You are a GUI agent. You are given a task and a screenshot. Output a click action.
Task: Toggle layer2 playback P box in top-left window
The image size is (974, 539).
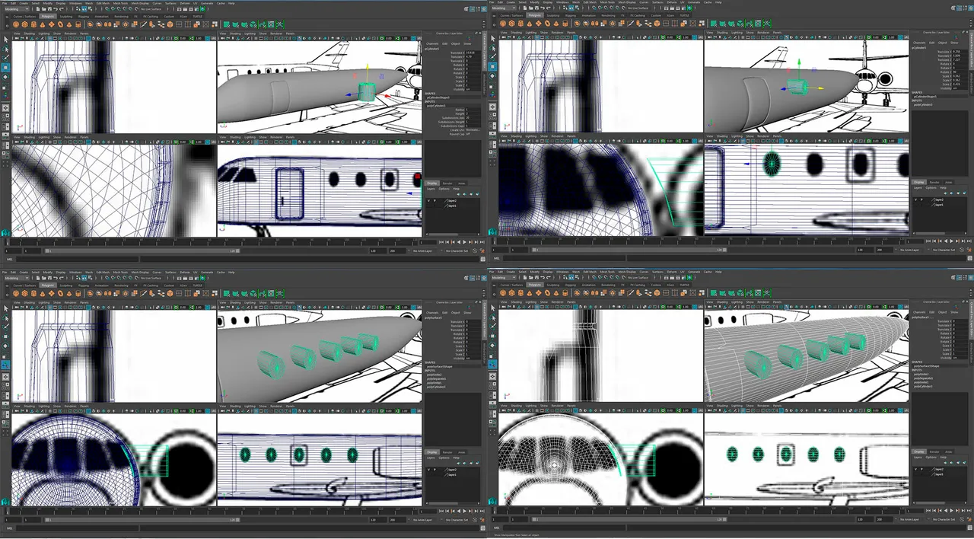[x=434, y=201]
